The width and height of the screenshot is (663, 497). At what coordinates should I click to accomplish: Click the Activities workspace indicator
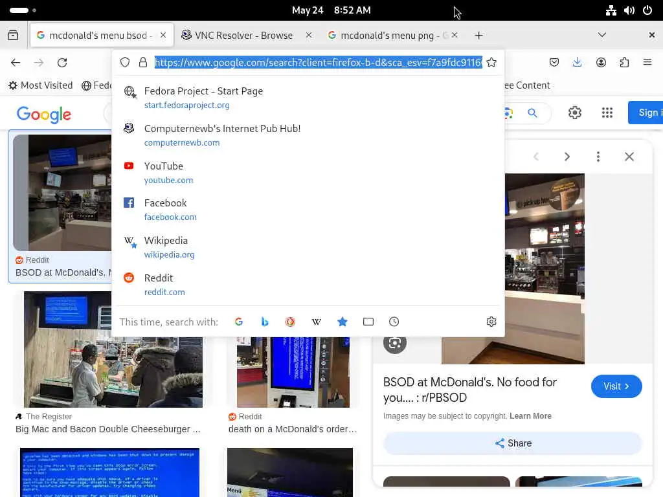click(x=23, y=10)
